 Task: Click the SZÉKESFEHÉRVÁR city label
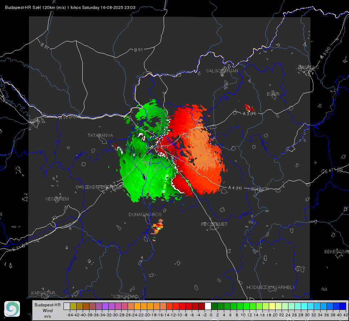(101, 187)
